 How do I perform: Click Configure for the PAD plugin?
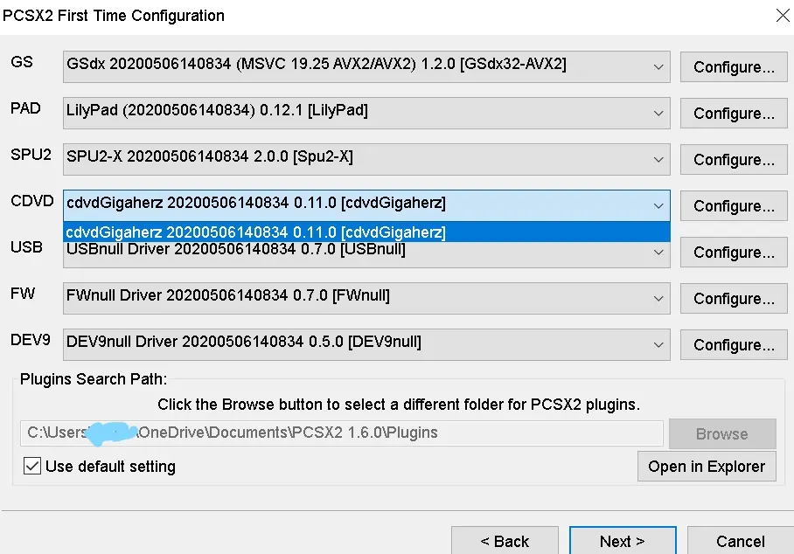point(734,114)
